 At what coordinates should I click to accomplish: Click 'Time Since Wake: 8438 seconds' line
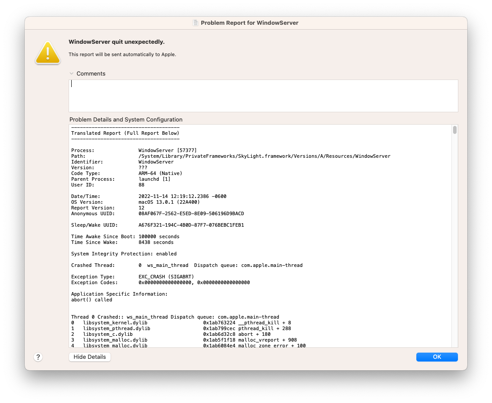click(x=123, y=242)
